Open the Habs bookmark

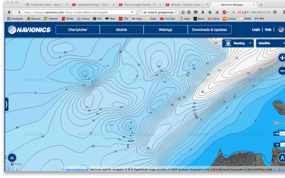137,19
